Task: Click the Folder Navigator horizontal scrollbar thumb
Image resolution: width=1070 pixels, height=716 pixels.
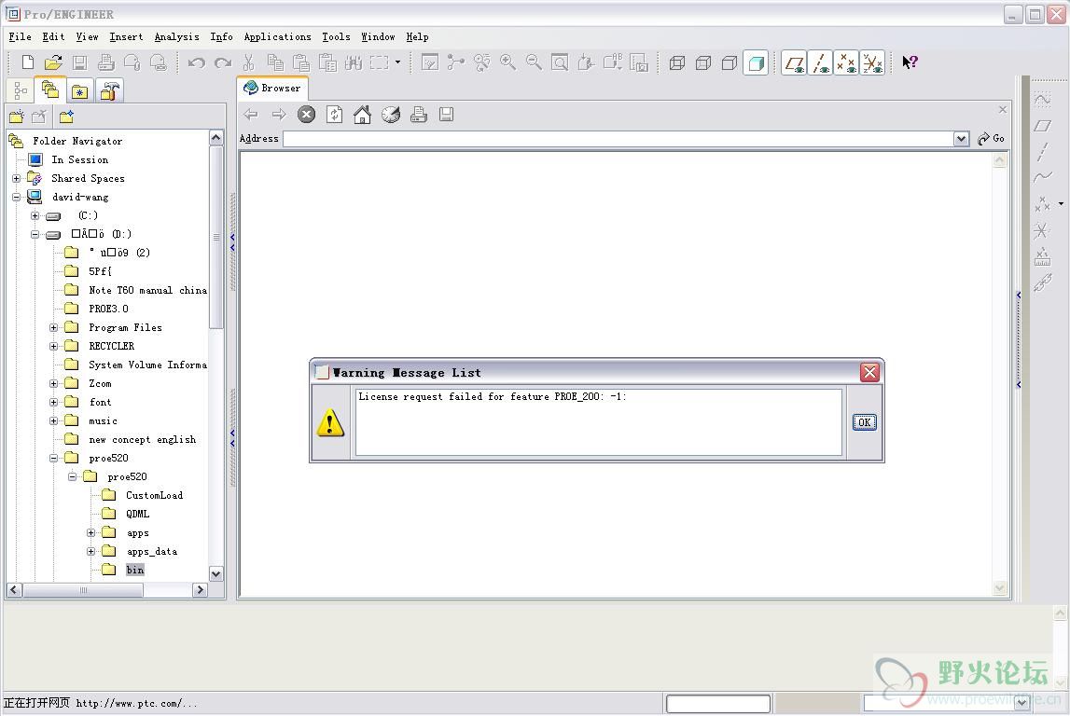Action: pos(83,590)
